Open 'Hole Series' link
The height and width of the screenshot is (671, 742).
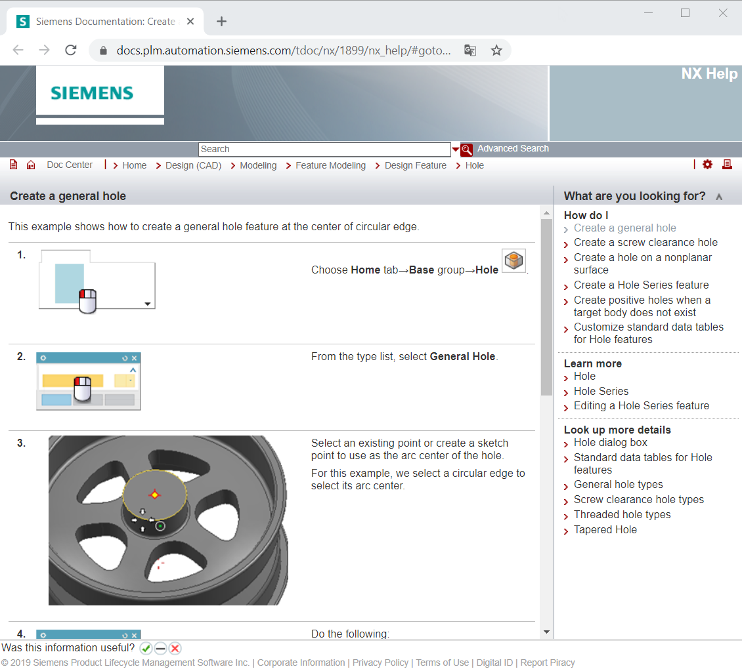[601, 392]
